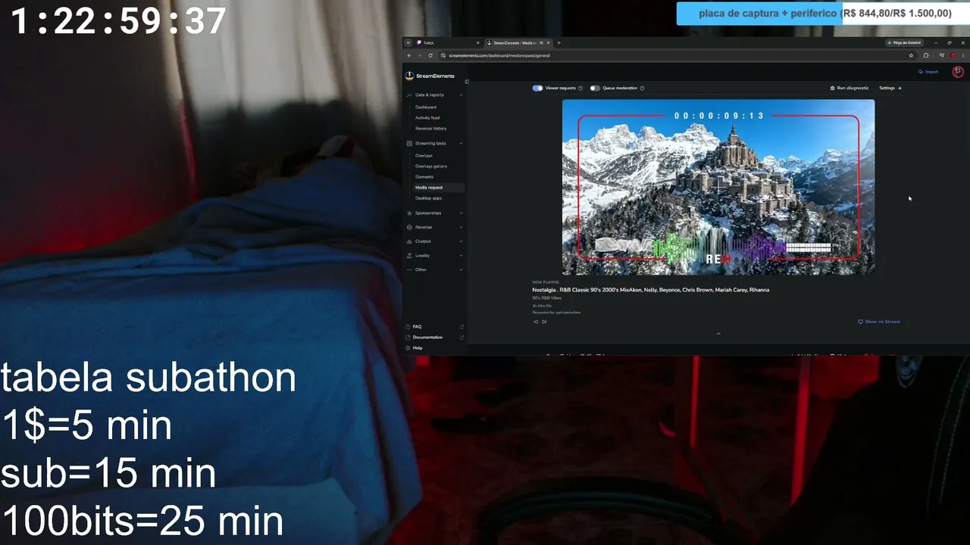Image resolution: width=970 pixels, height=545 pixels.
Task: Click the media video preview thumbnail
Action: pos(718,187)
